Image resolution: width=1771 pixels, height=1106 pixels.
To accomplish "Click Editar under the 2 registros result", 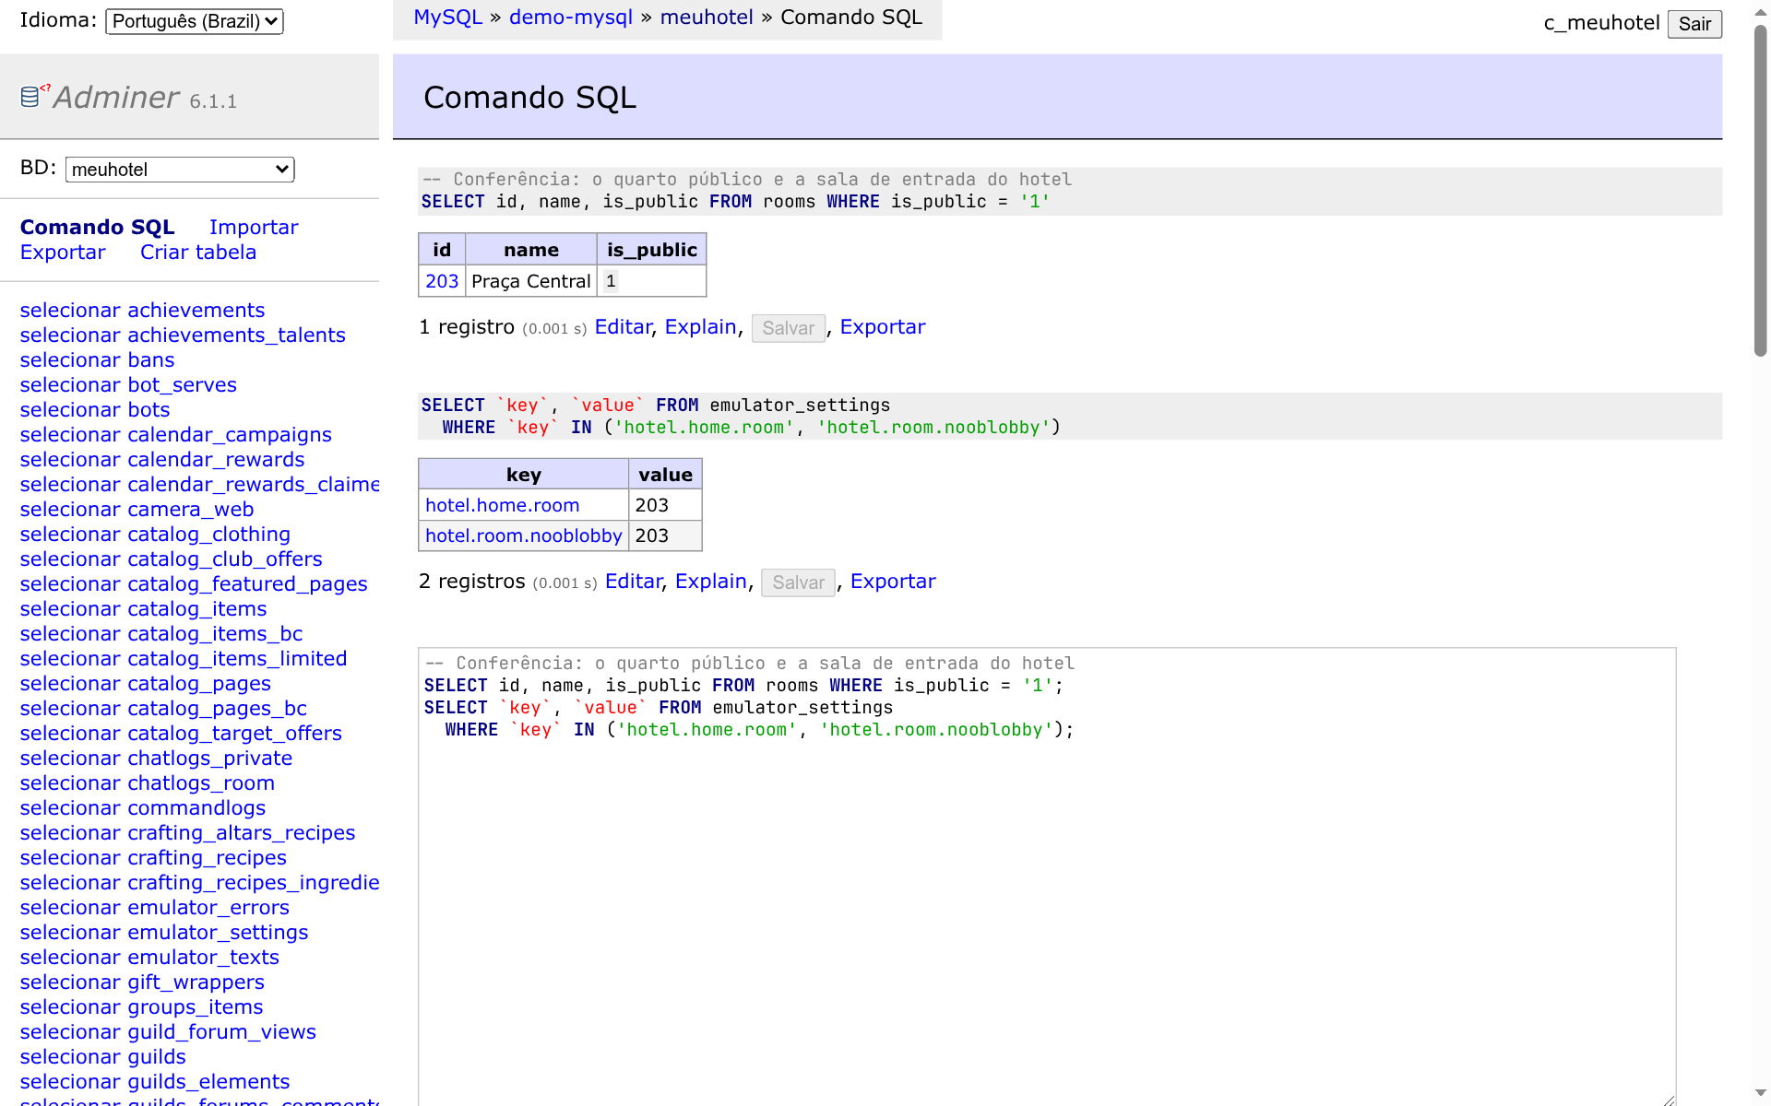I will [x=633, y=582].
